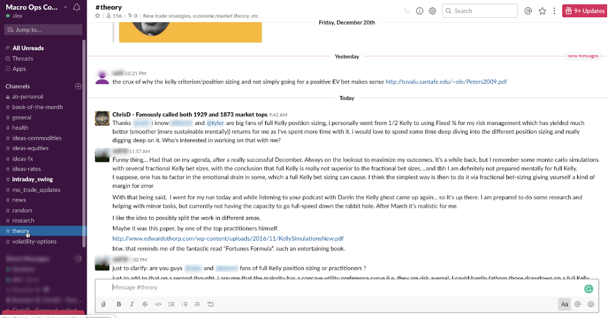Open the news channel
Image resolution: width=609 pixels, height=318 pixels.
tap(19, 200)
